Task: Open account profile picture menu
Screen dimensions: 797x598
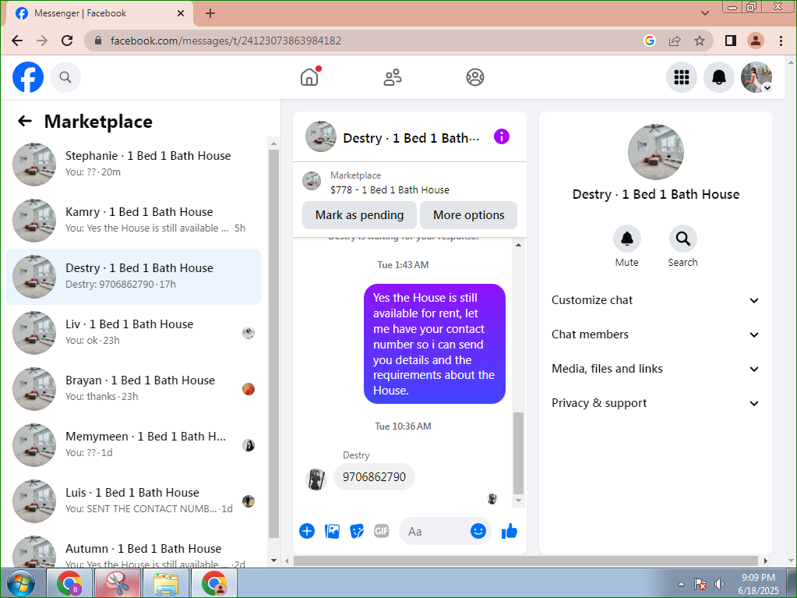Action: (x=756, y=77)
